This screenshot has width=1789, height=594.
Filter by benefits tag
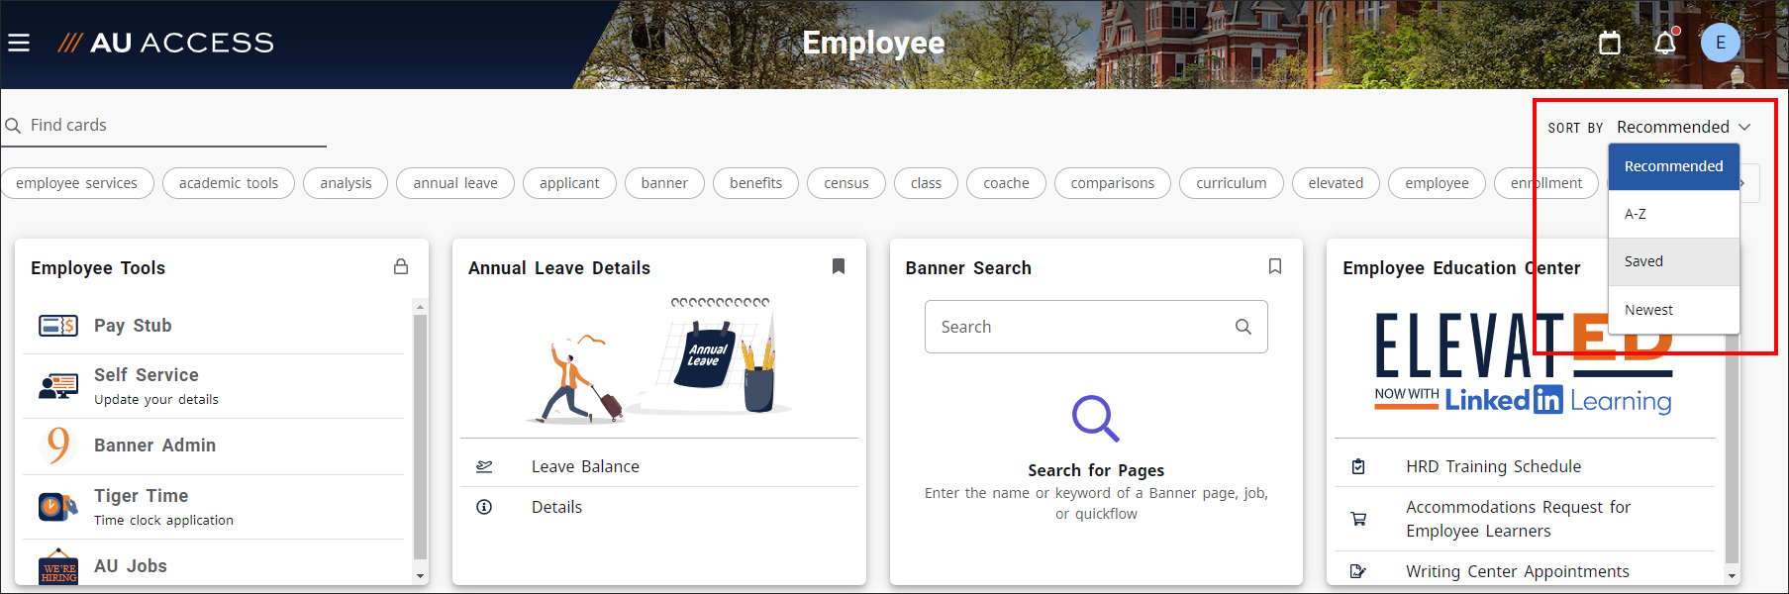[x=755, y=183]
